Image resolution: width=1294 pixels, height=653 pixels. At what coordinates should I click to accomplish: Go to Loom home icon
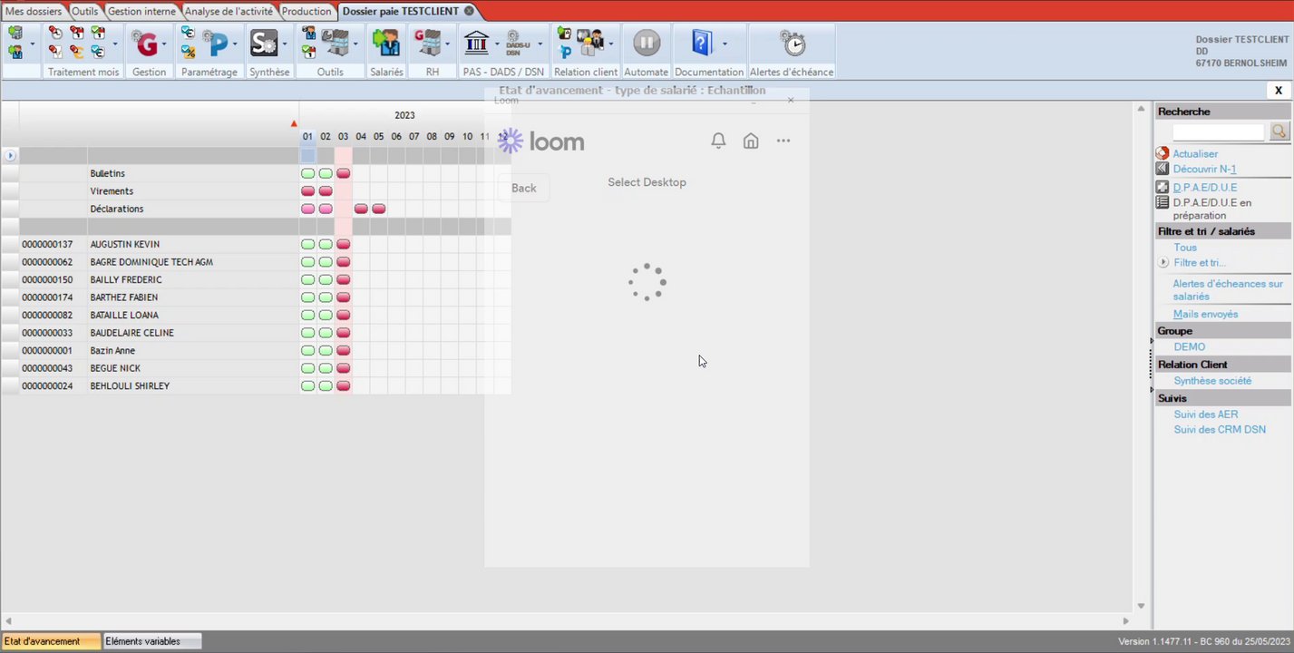tap(751, 141)
